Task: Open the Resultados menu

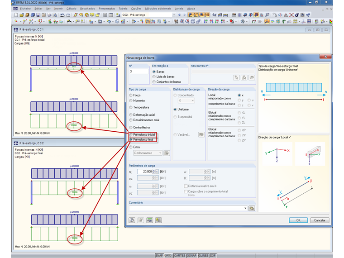Action: (87, 8)
